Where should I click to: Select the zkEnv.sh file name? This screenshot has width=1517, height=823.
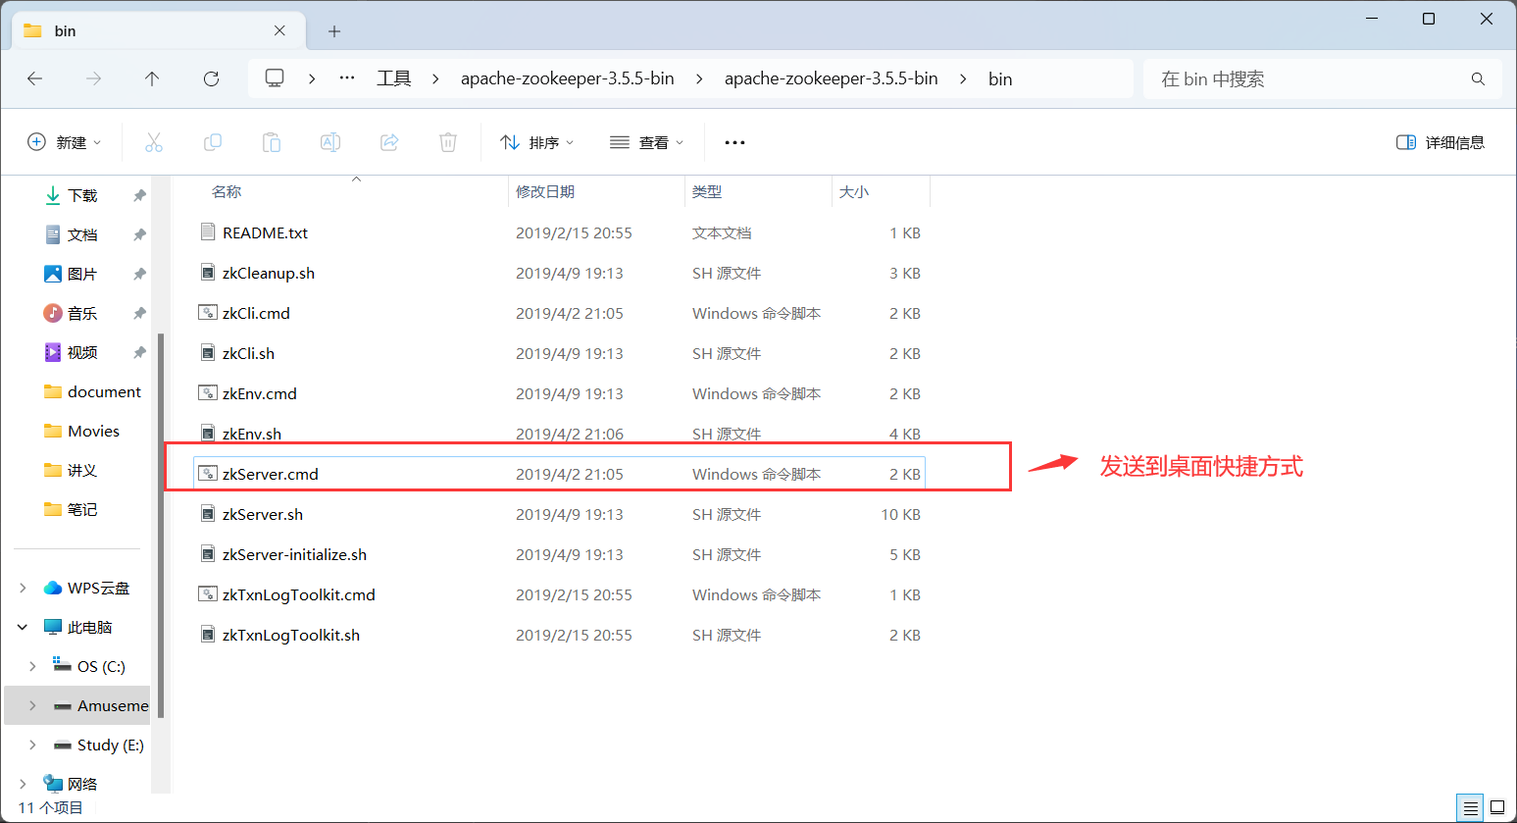pos(252,434)
